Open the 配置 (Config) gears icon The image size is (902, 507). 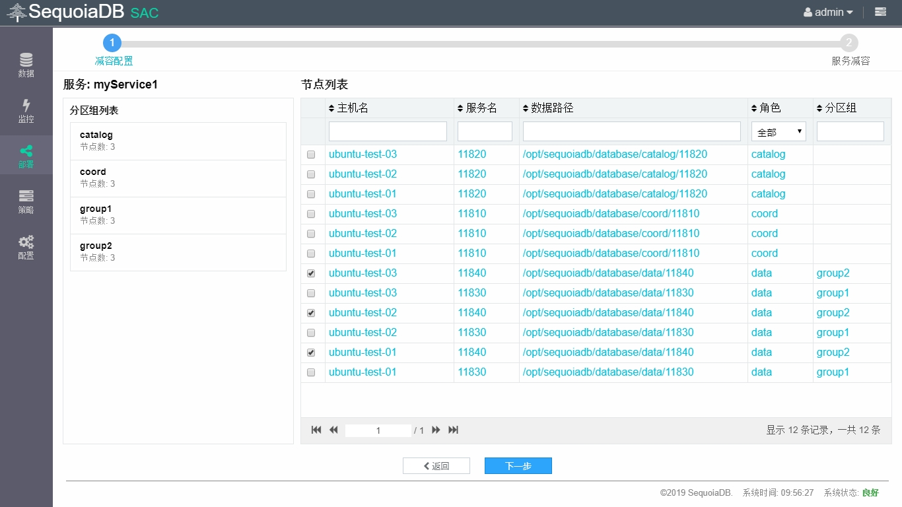click(26, 247)
